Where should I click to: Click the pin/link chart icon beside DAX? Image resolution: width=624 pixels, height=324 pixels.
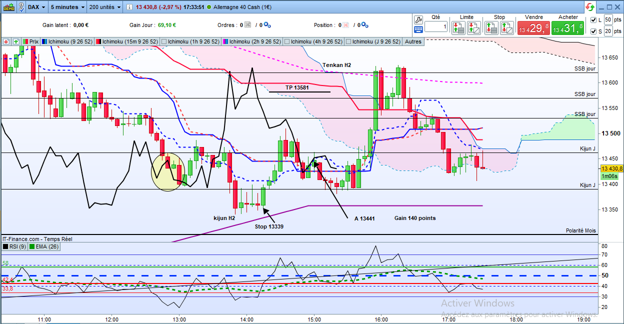(20, 7)
